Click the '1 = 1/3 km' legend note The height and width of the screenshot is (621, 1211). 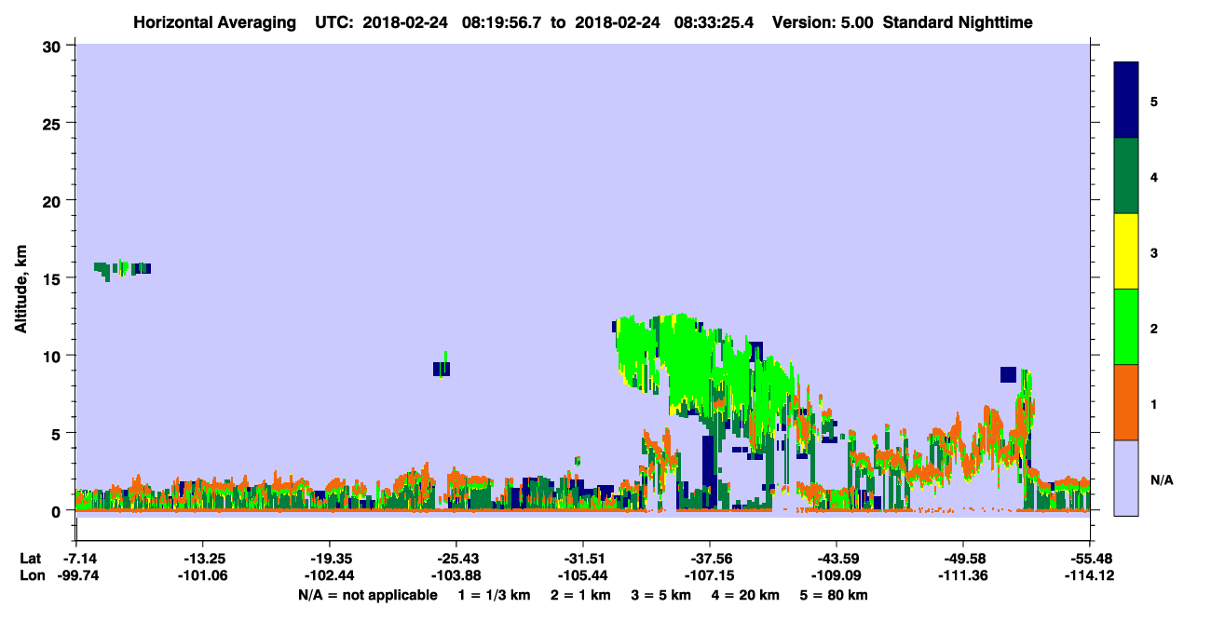point(493,595)
